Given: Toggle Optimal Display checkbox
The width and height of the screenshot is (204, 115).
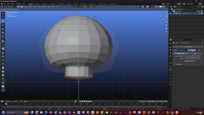Looking at the screenshot, I should (x=185, y=61).
